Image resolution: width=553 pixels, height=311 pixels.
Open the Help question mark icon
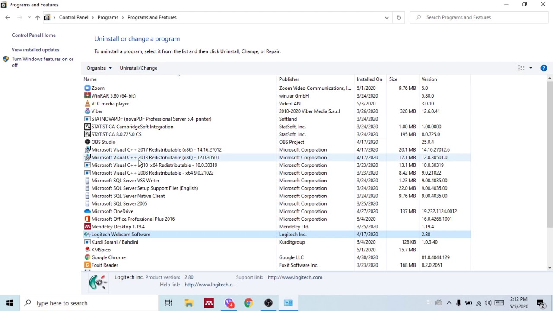pyautogui.click(x=544, y=68)
